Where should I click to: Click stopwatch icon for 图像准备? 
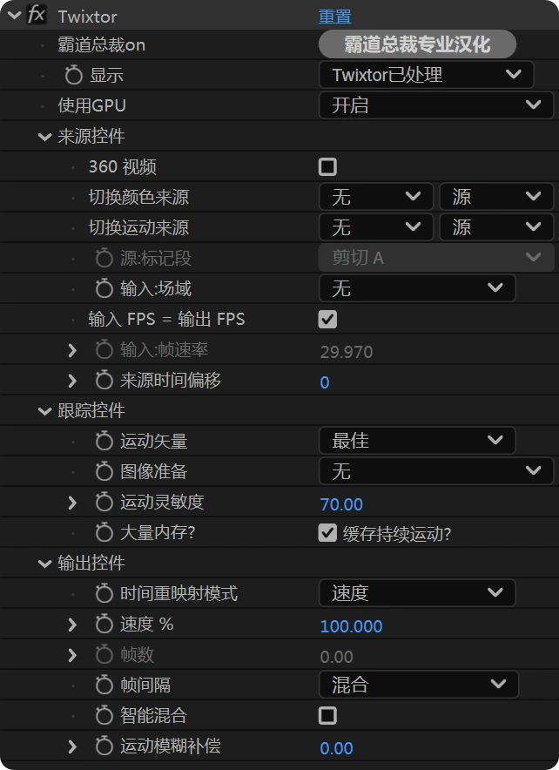[x=104, y=471]
